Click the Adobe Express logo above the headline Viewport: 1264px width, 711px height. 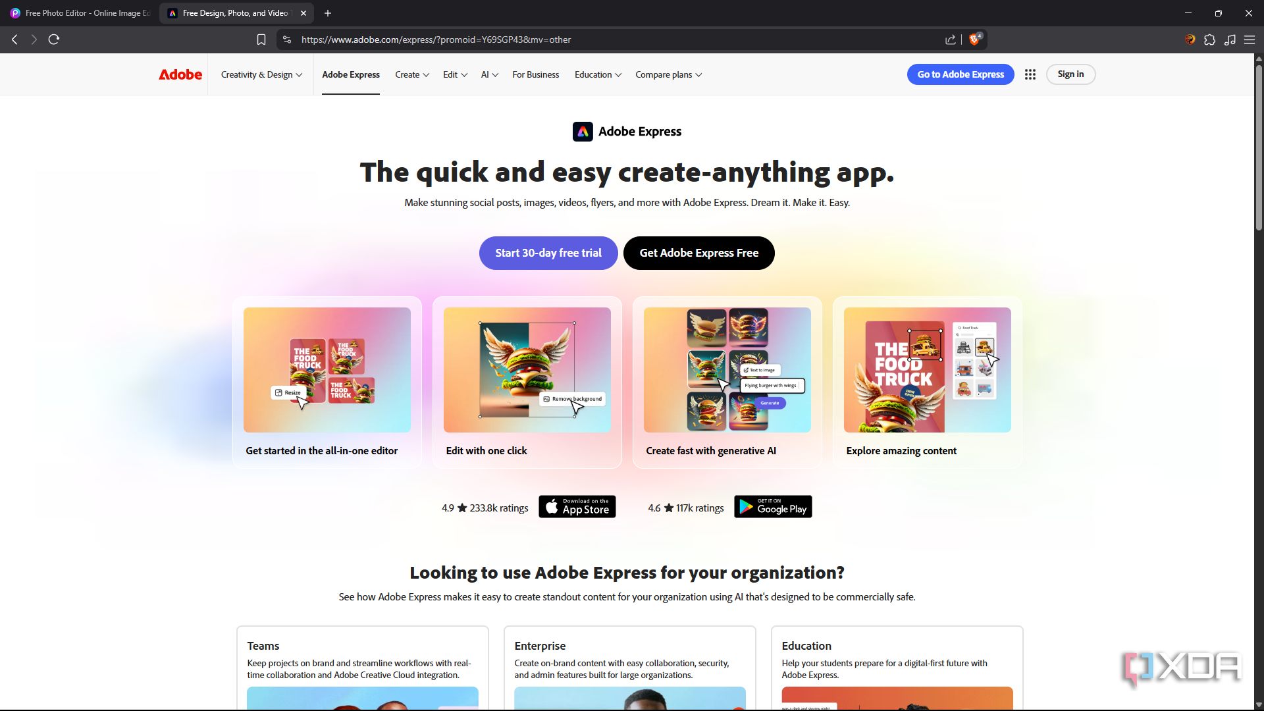point(627,132)
